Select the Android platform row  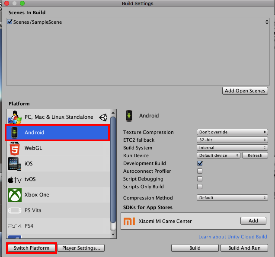coord(58,133)
